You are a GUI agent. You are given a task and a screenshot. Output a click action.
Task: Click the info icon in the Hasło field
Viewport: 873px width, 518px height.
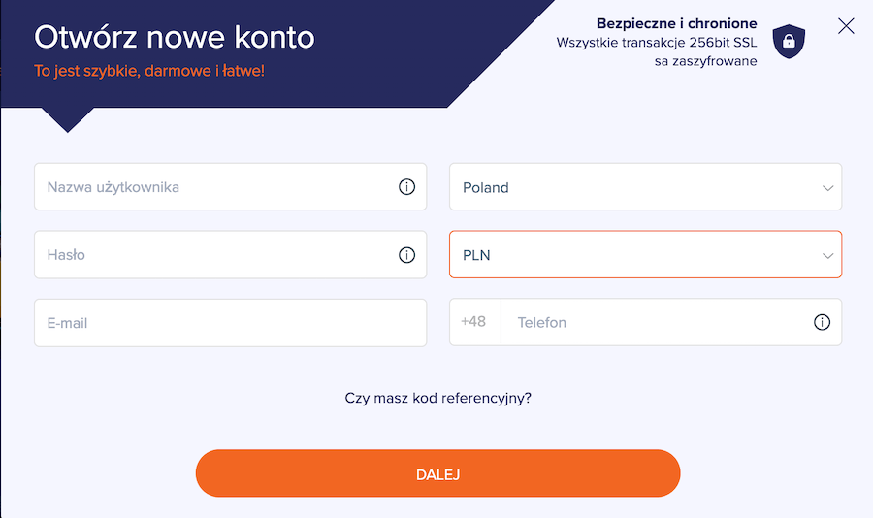pyautogui.click(x=407, y=255)
